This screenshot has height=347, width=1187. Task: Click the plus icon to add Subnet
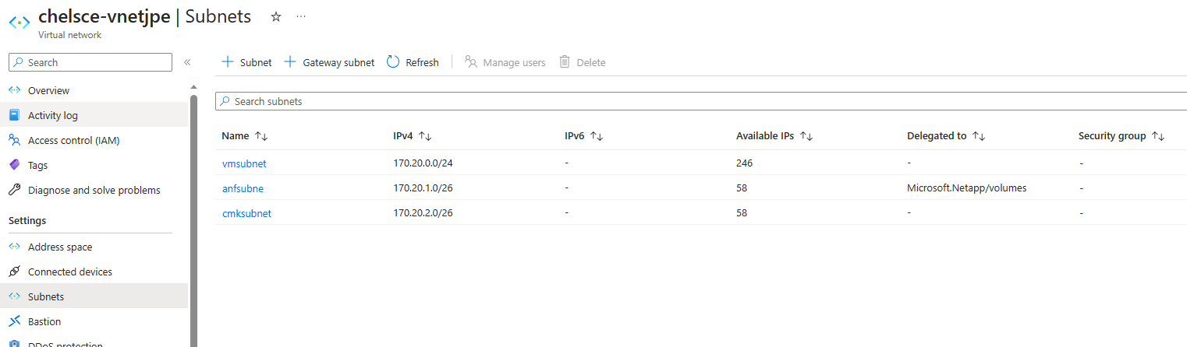(228, 62)
